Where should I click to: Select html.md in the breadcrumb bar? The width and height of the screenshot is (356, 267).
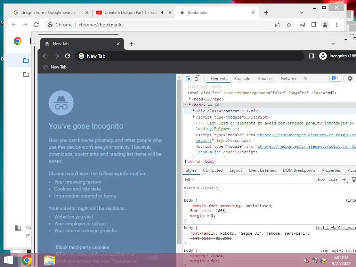click(192, 161)
